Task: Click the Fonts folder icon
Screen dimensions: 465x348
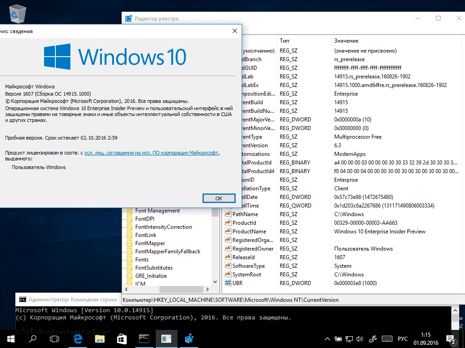Action: pyautogui.click(x=129, y=260)
